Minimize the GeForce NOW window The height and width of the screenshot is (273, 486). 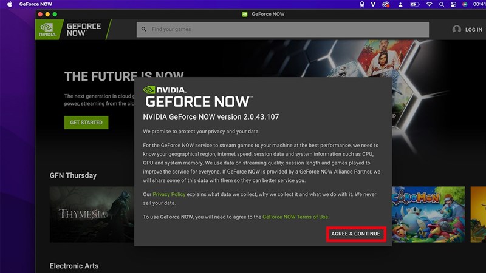click(x=47, y=14)
